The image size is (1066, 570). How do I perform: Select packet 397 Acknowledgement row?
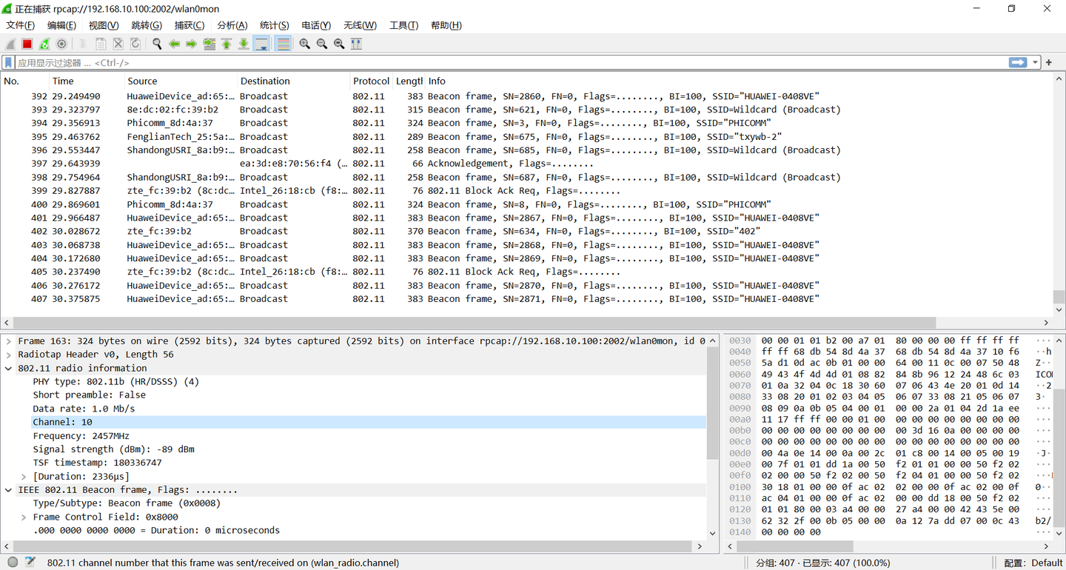[526, 164]
